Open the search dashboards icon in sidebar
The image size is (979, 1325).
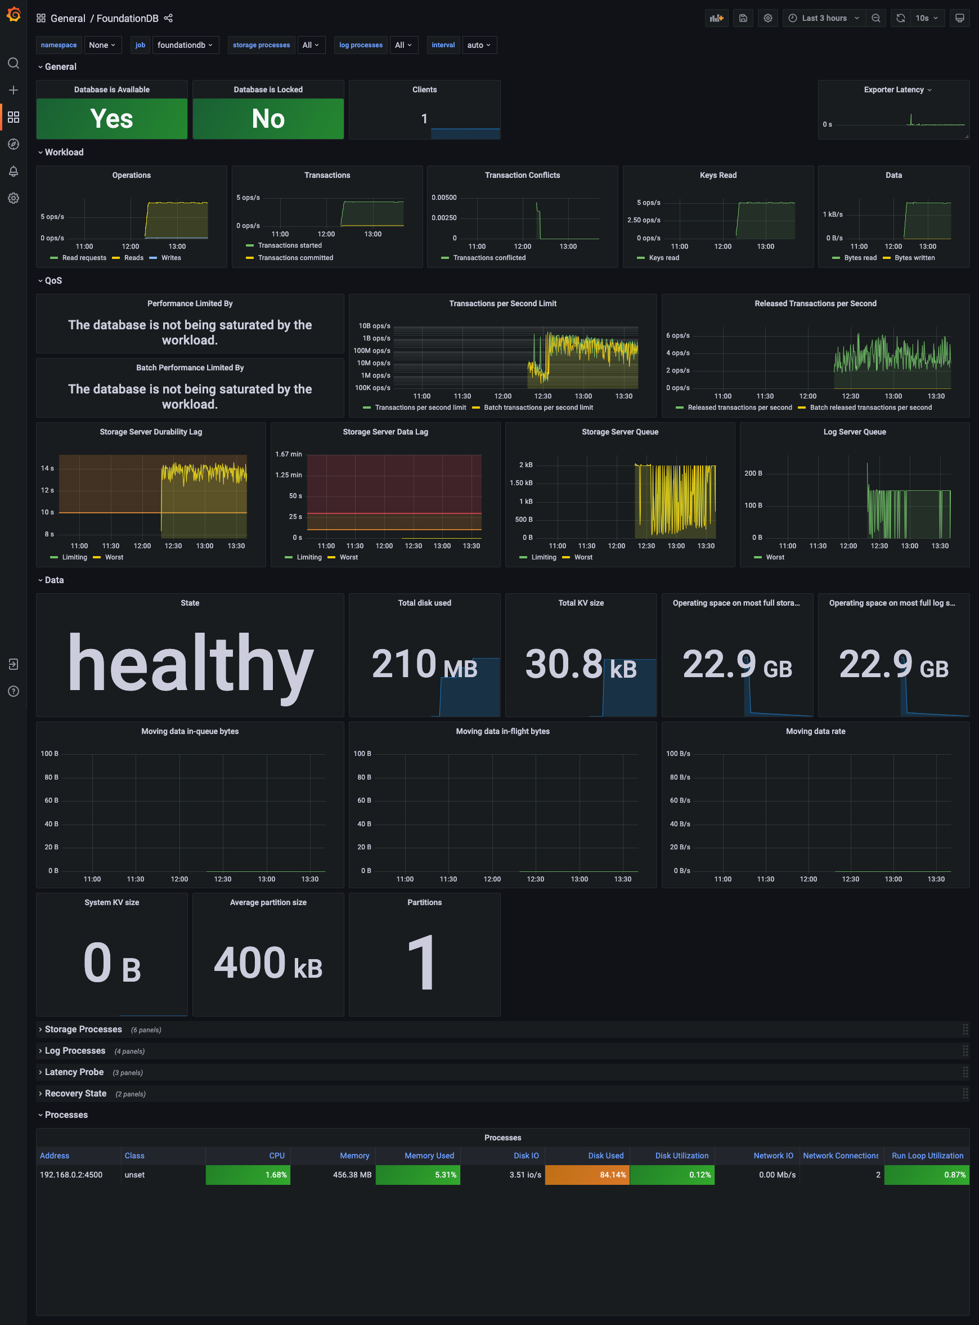pos(13,64)
